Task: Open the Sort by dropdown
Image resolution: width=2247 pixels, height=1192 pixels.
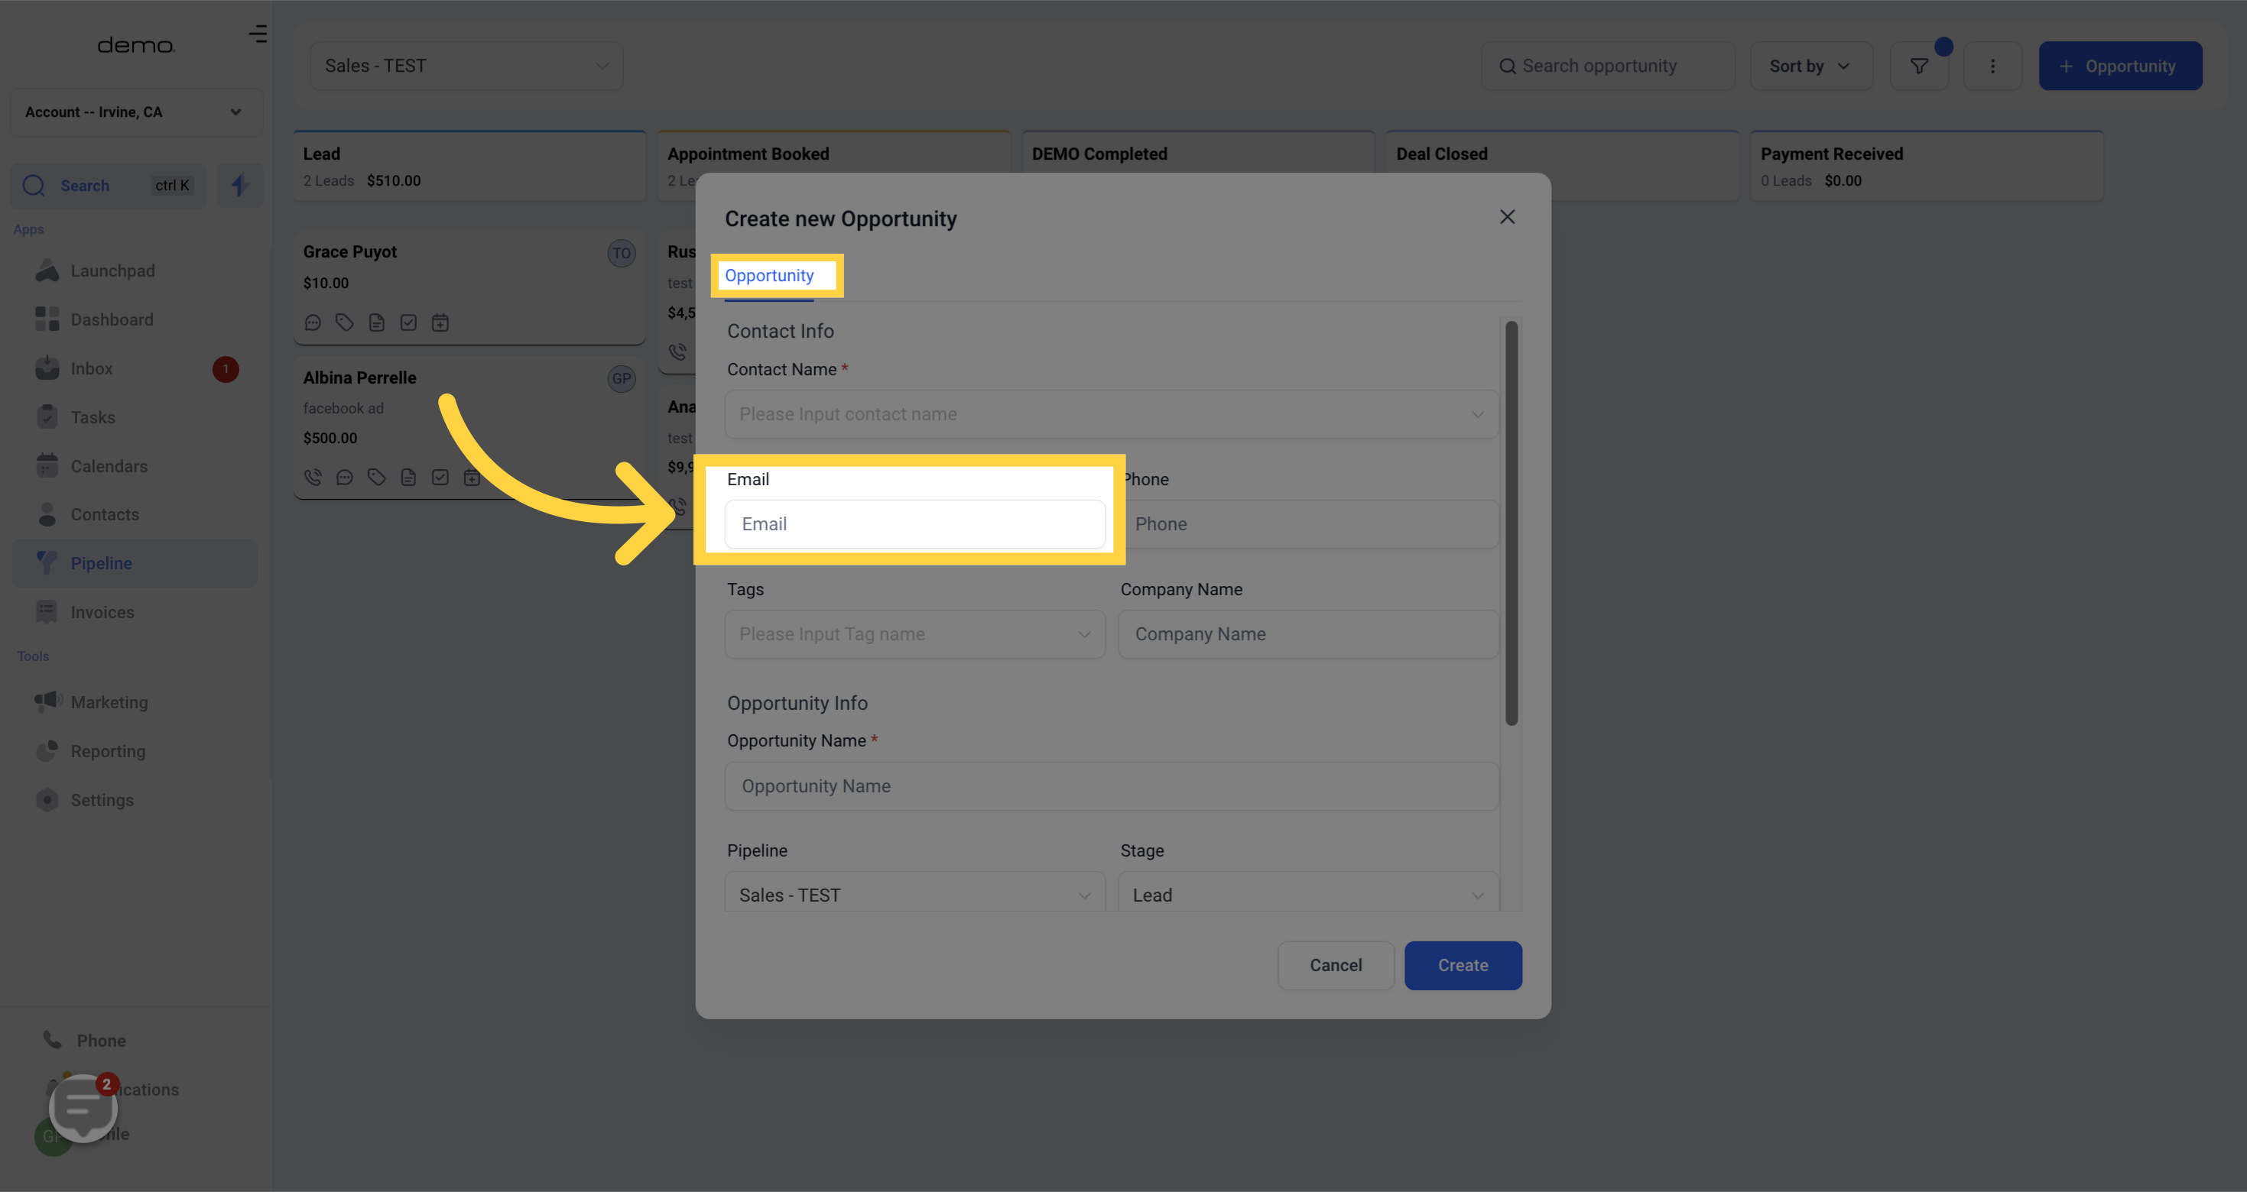Action: tap(1810, 66)
